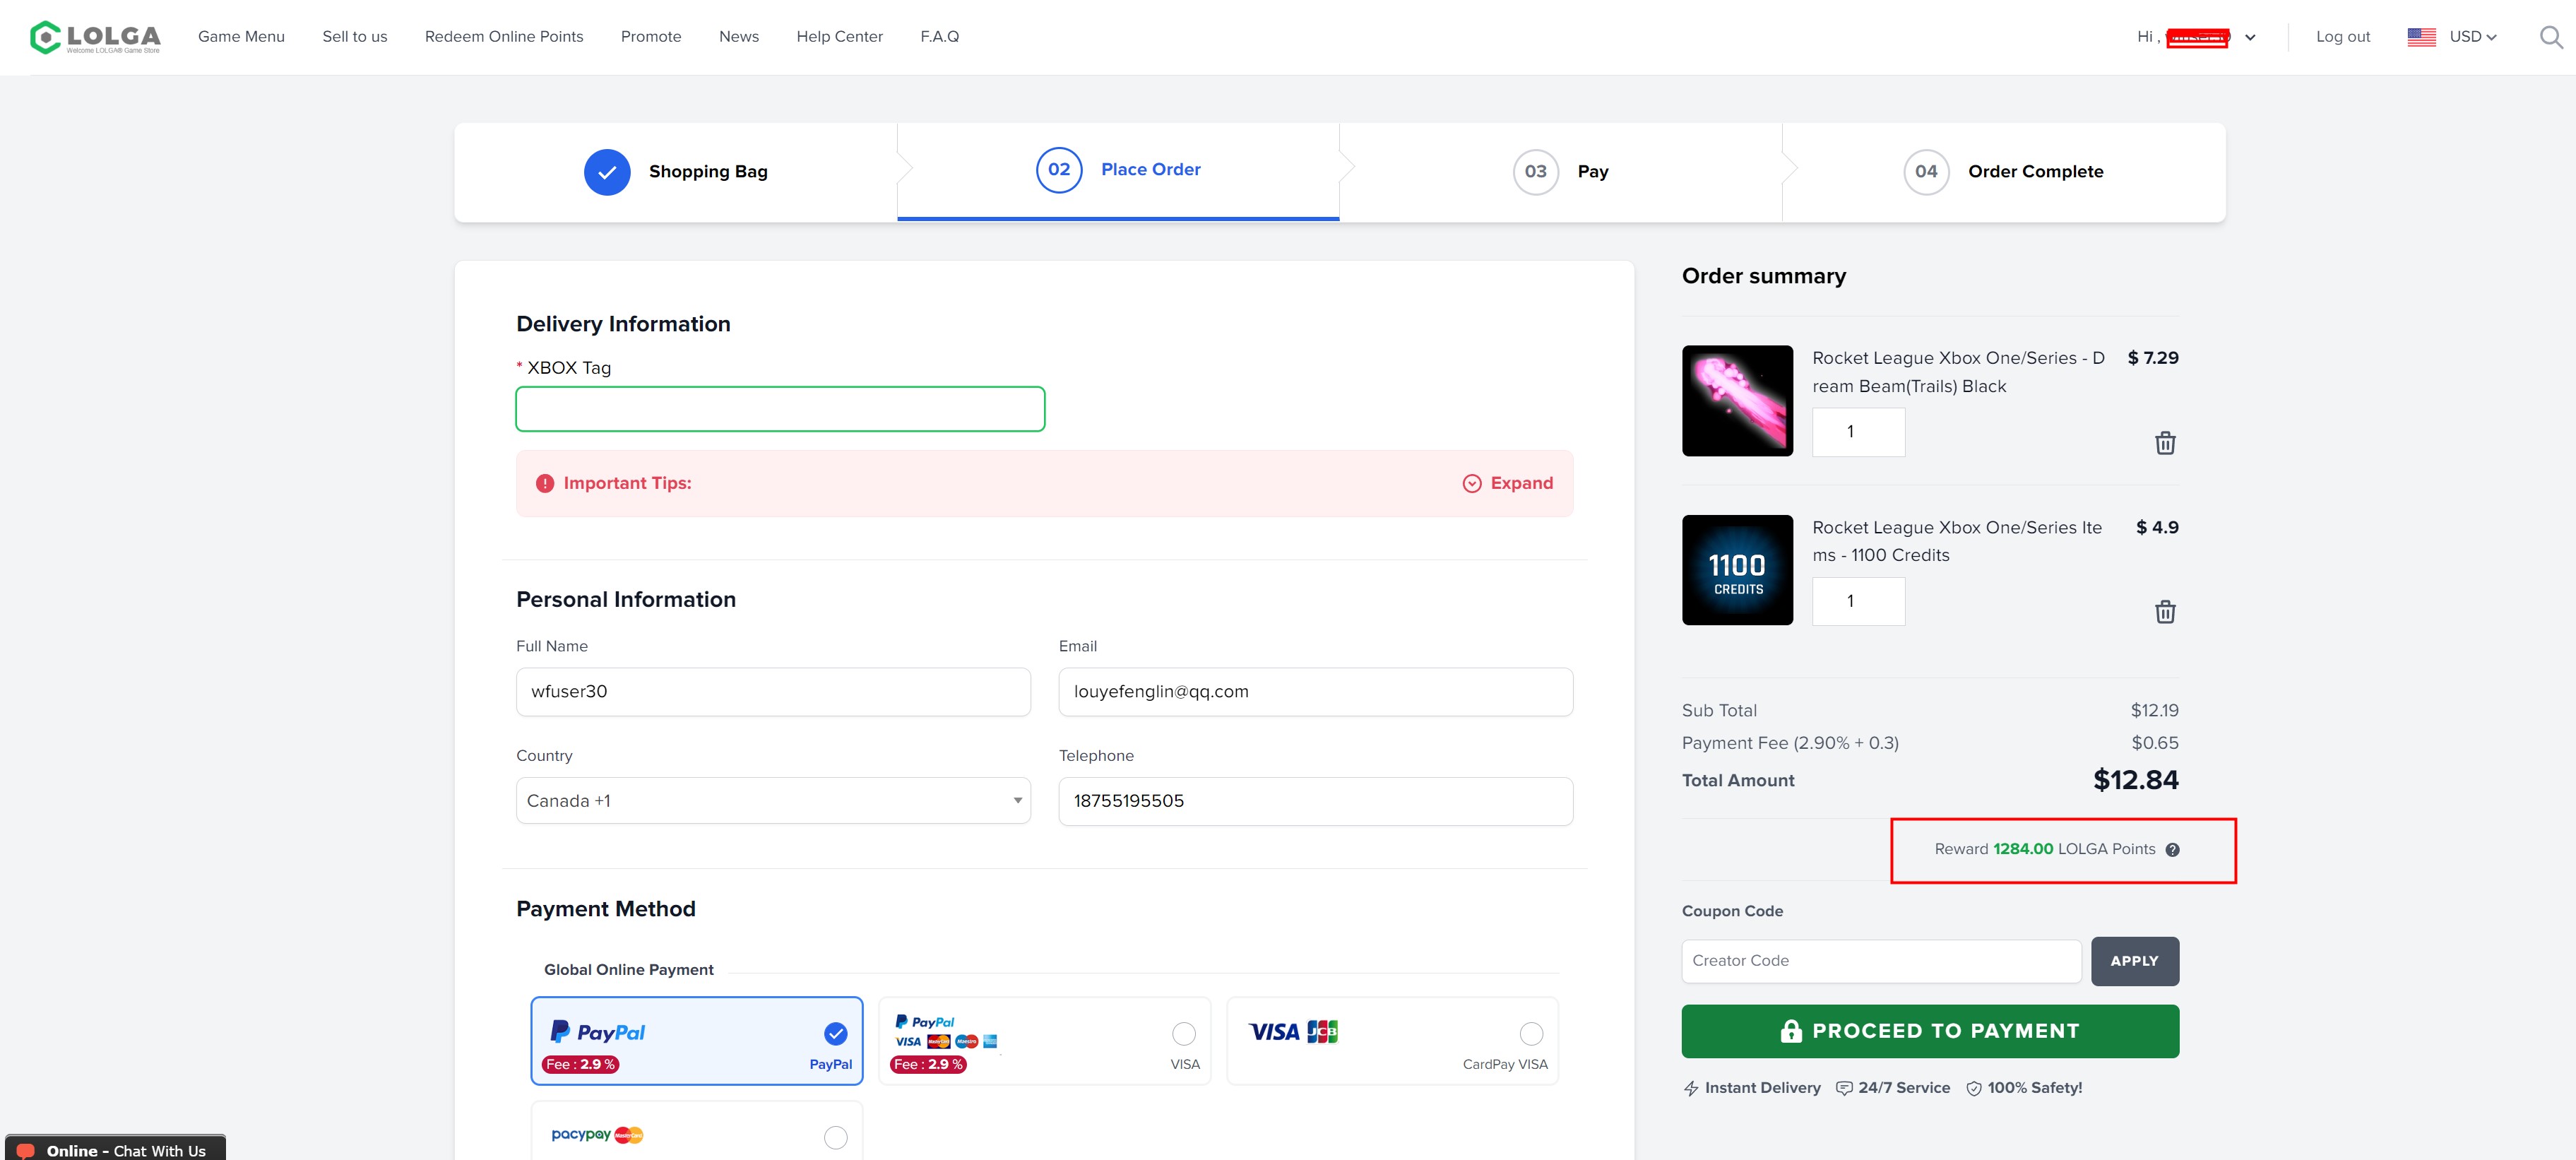Click the Important Tips warning icon
Screen dimensions: 2576x1160
pyautogui.click(x=545, y=483)
